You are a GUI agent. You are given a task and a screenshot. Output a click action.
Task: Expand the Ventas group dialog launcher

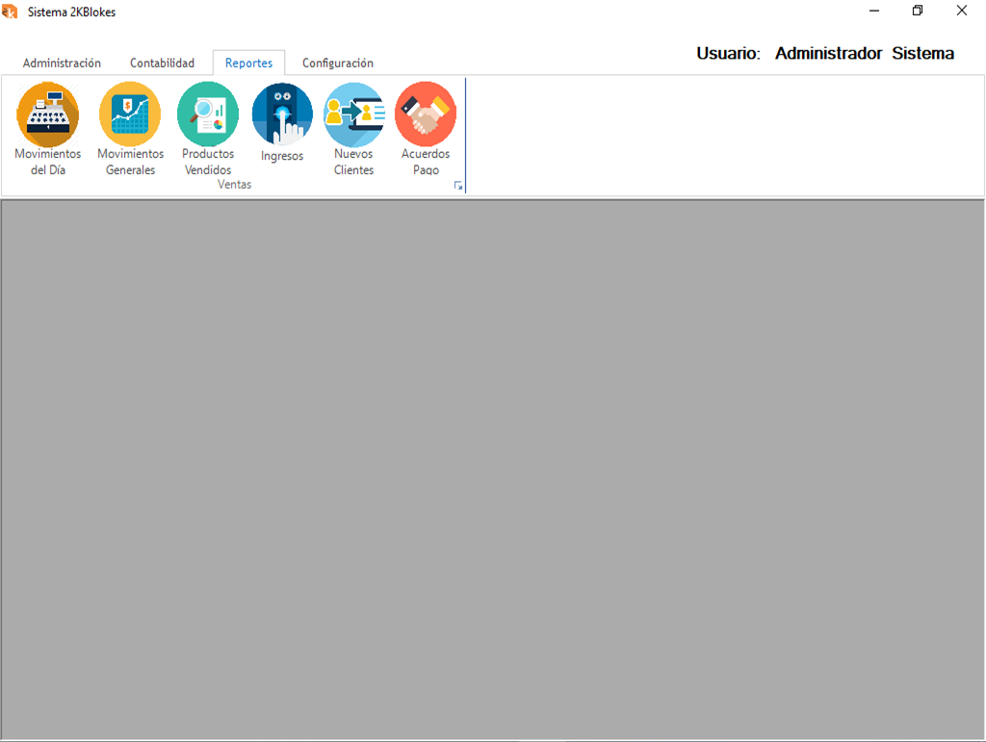[x=458, y=186]
